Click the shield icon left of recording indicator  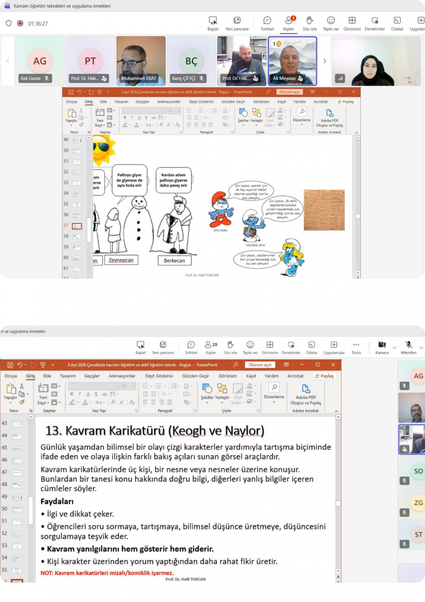point(8,23)
